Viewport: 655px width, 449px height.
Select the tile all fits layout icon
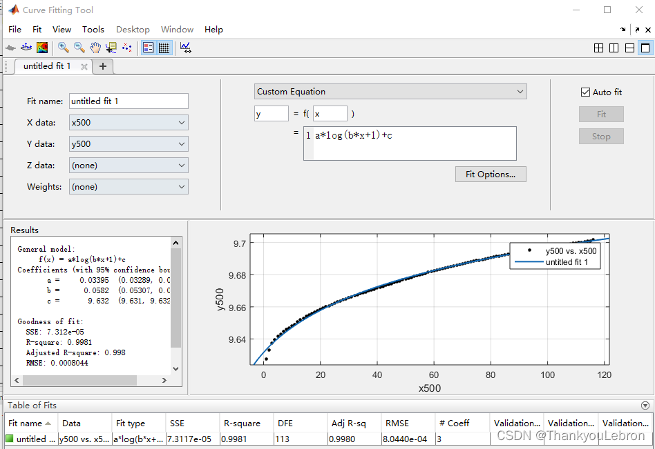tap(598, 48)
